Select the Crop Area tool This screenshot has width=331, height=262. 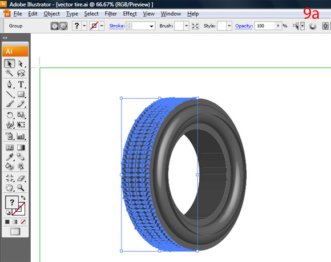pos(10,178)
